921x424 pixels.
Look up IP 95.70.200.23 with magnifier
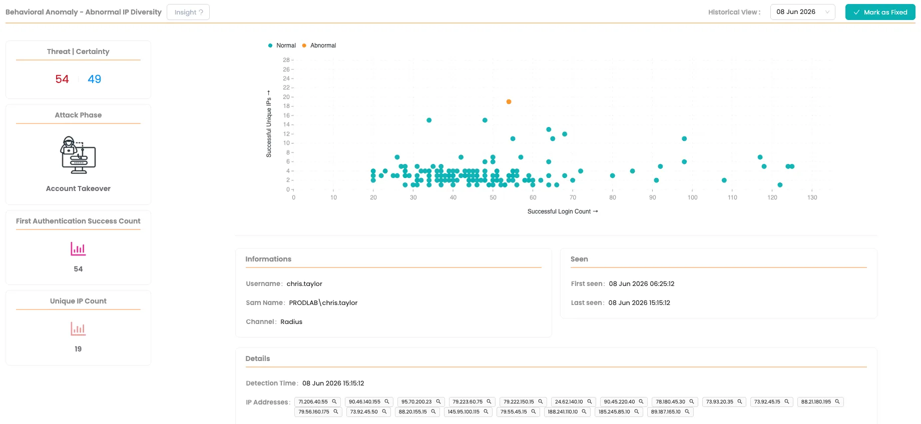tap(438, 401)
